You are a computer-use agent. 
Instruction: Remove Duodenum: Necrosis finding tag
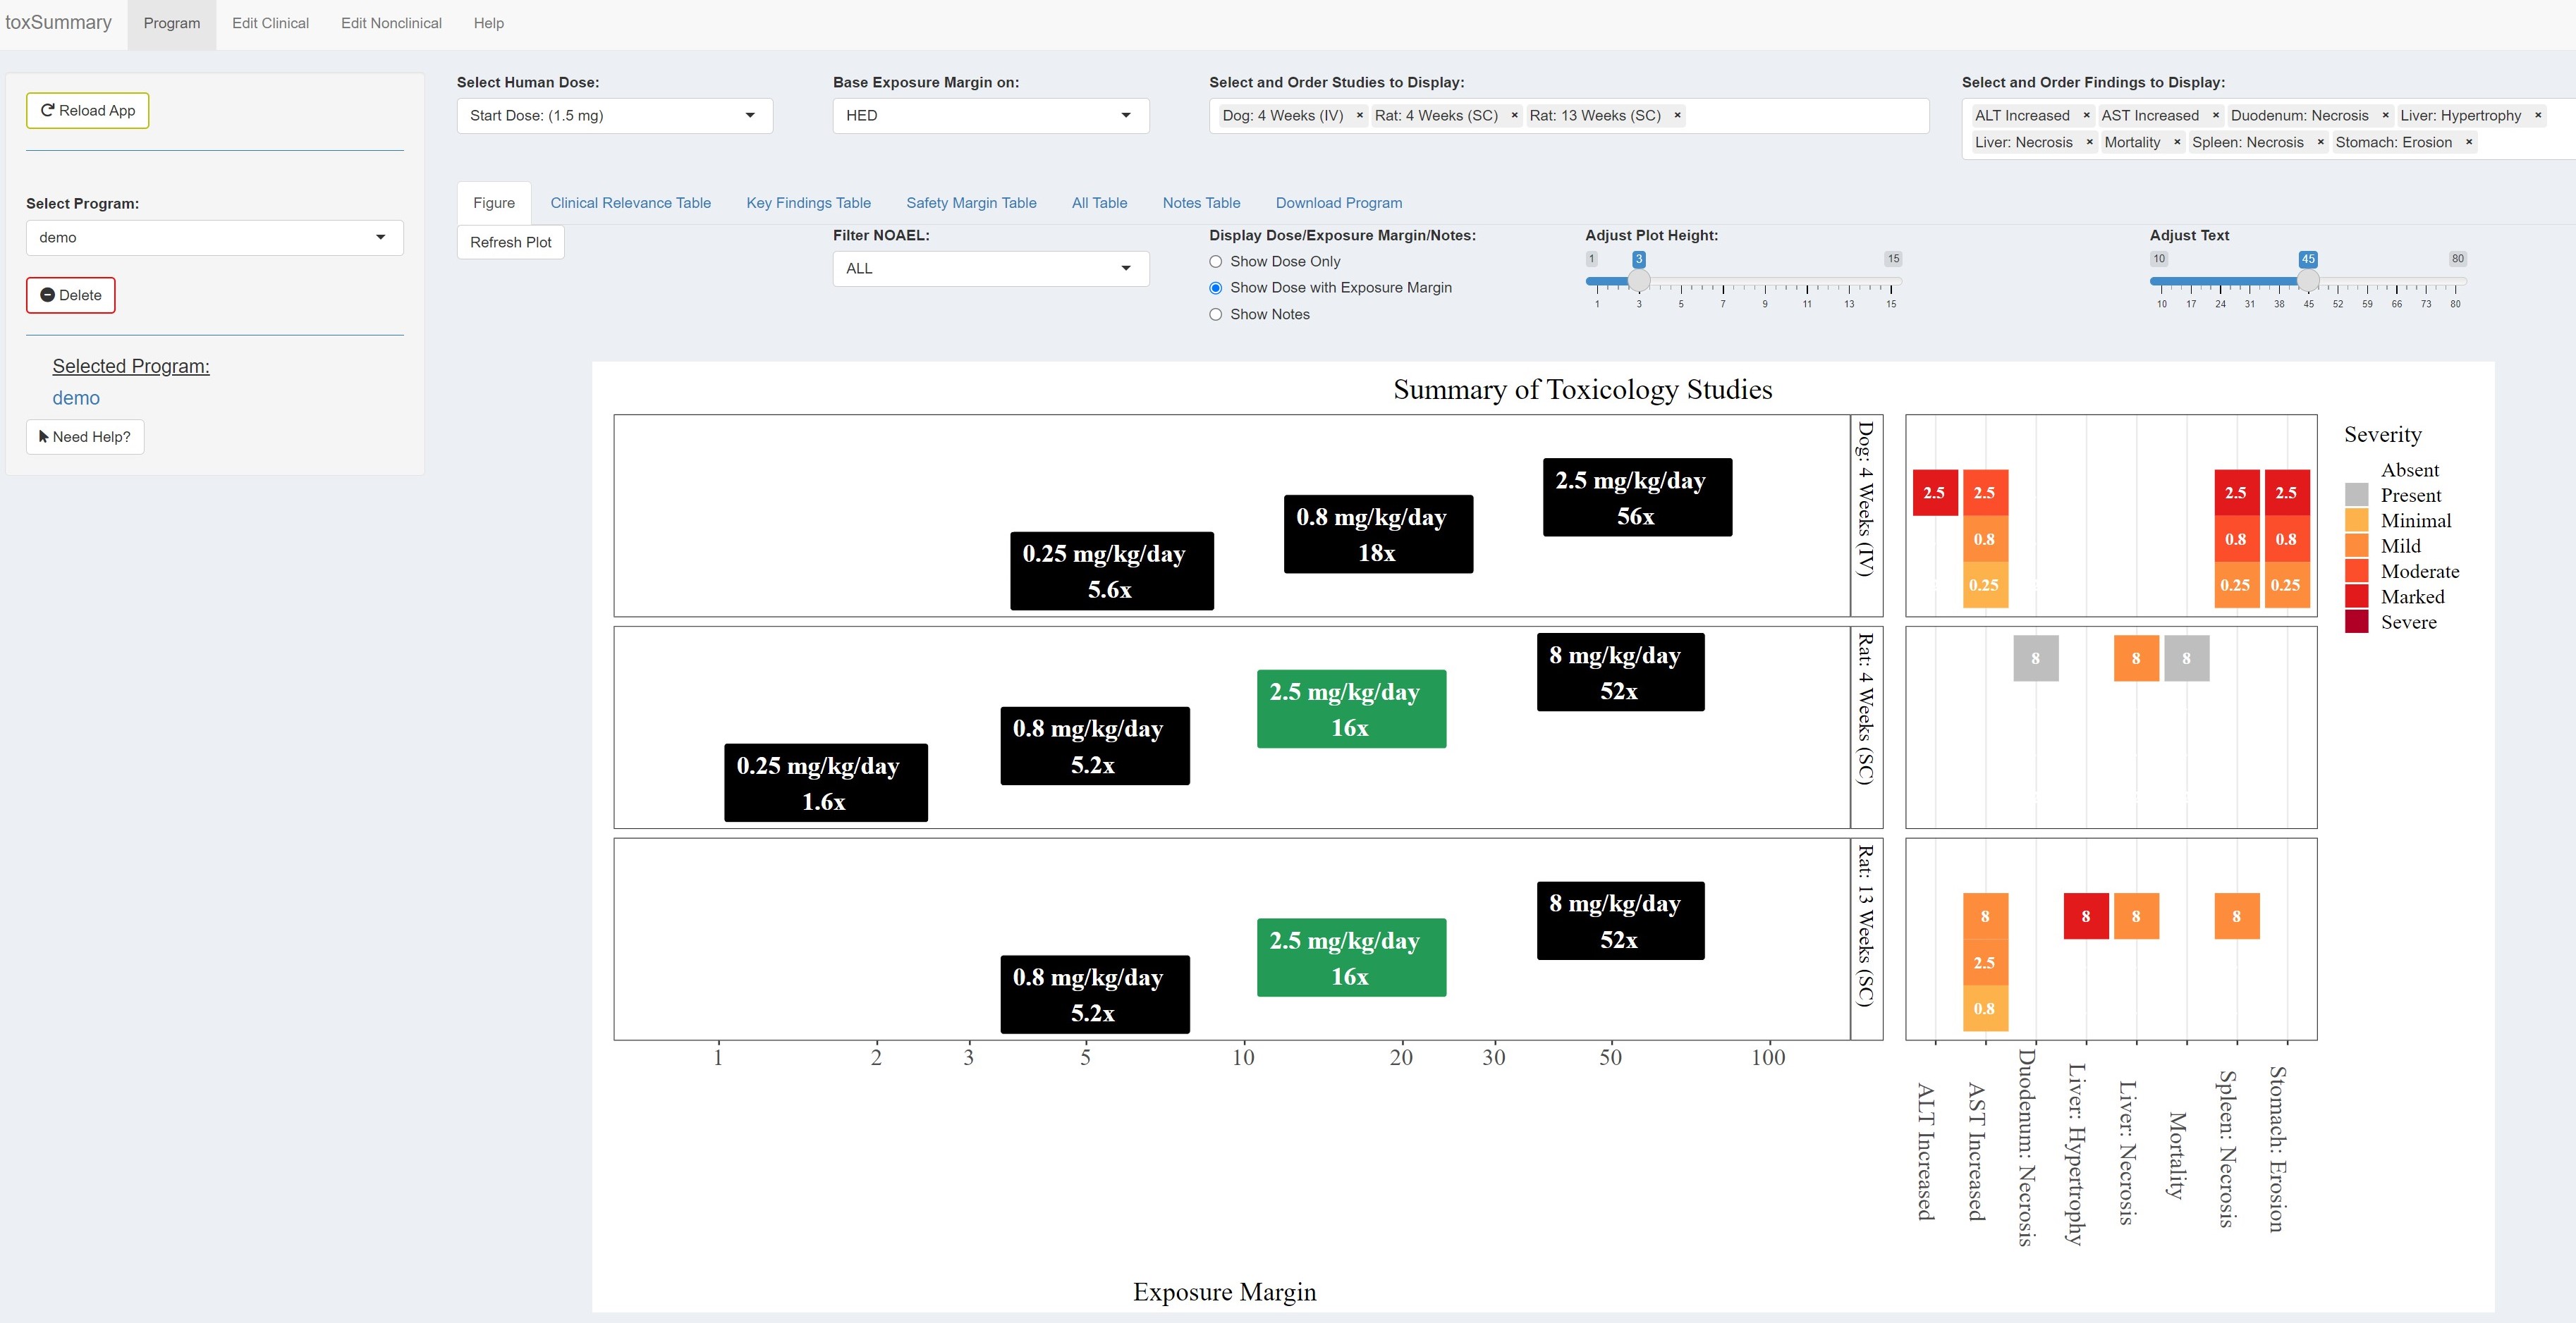coord(2385,116)
